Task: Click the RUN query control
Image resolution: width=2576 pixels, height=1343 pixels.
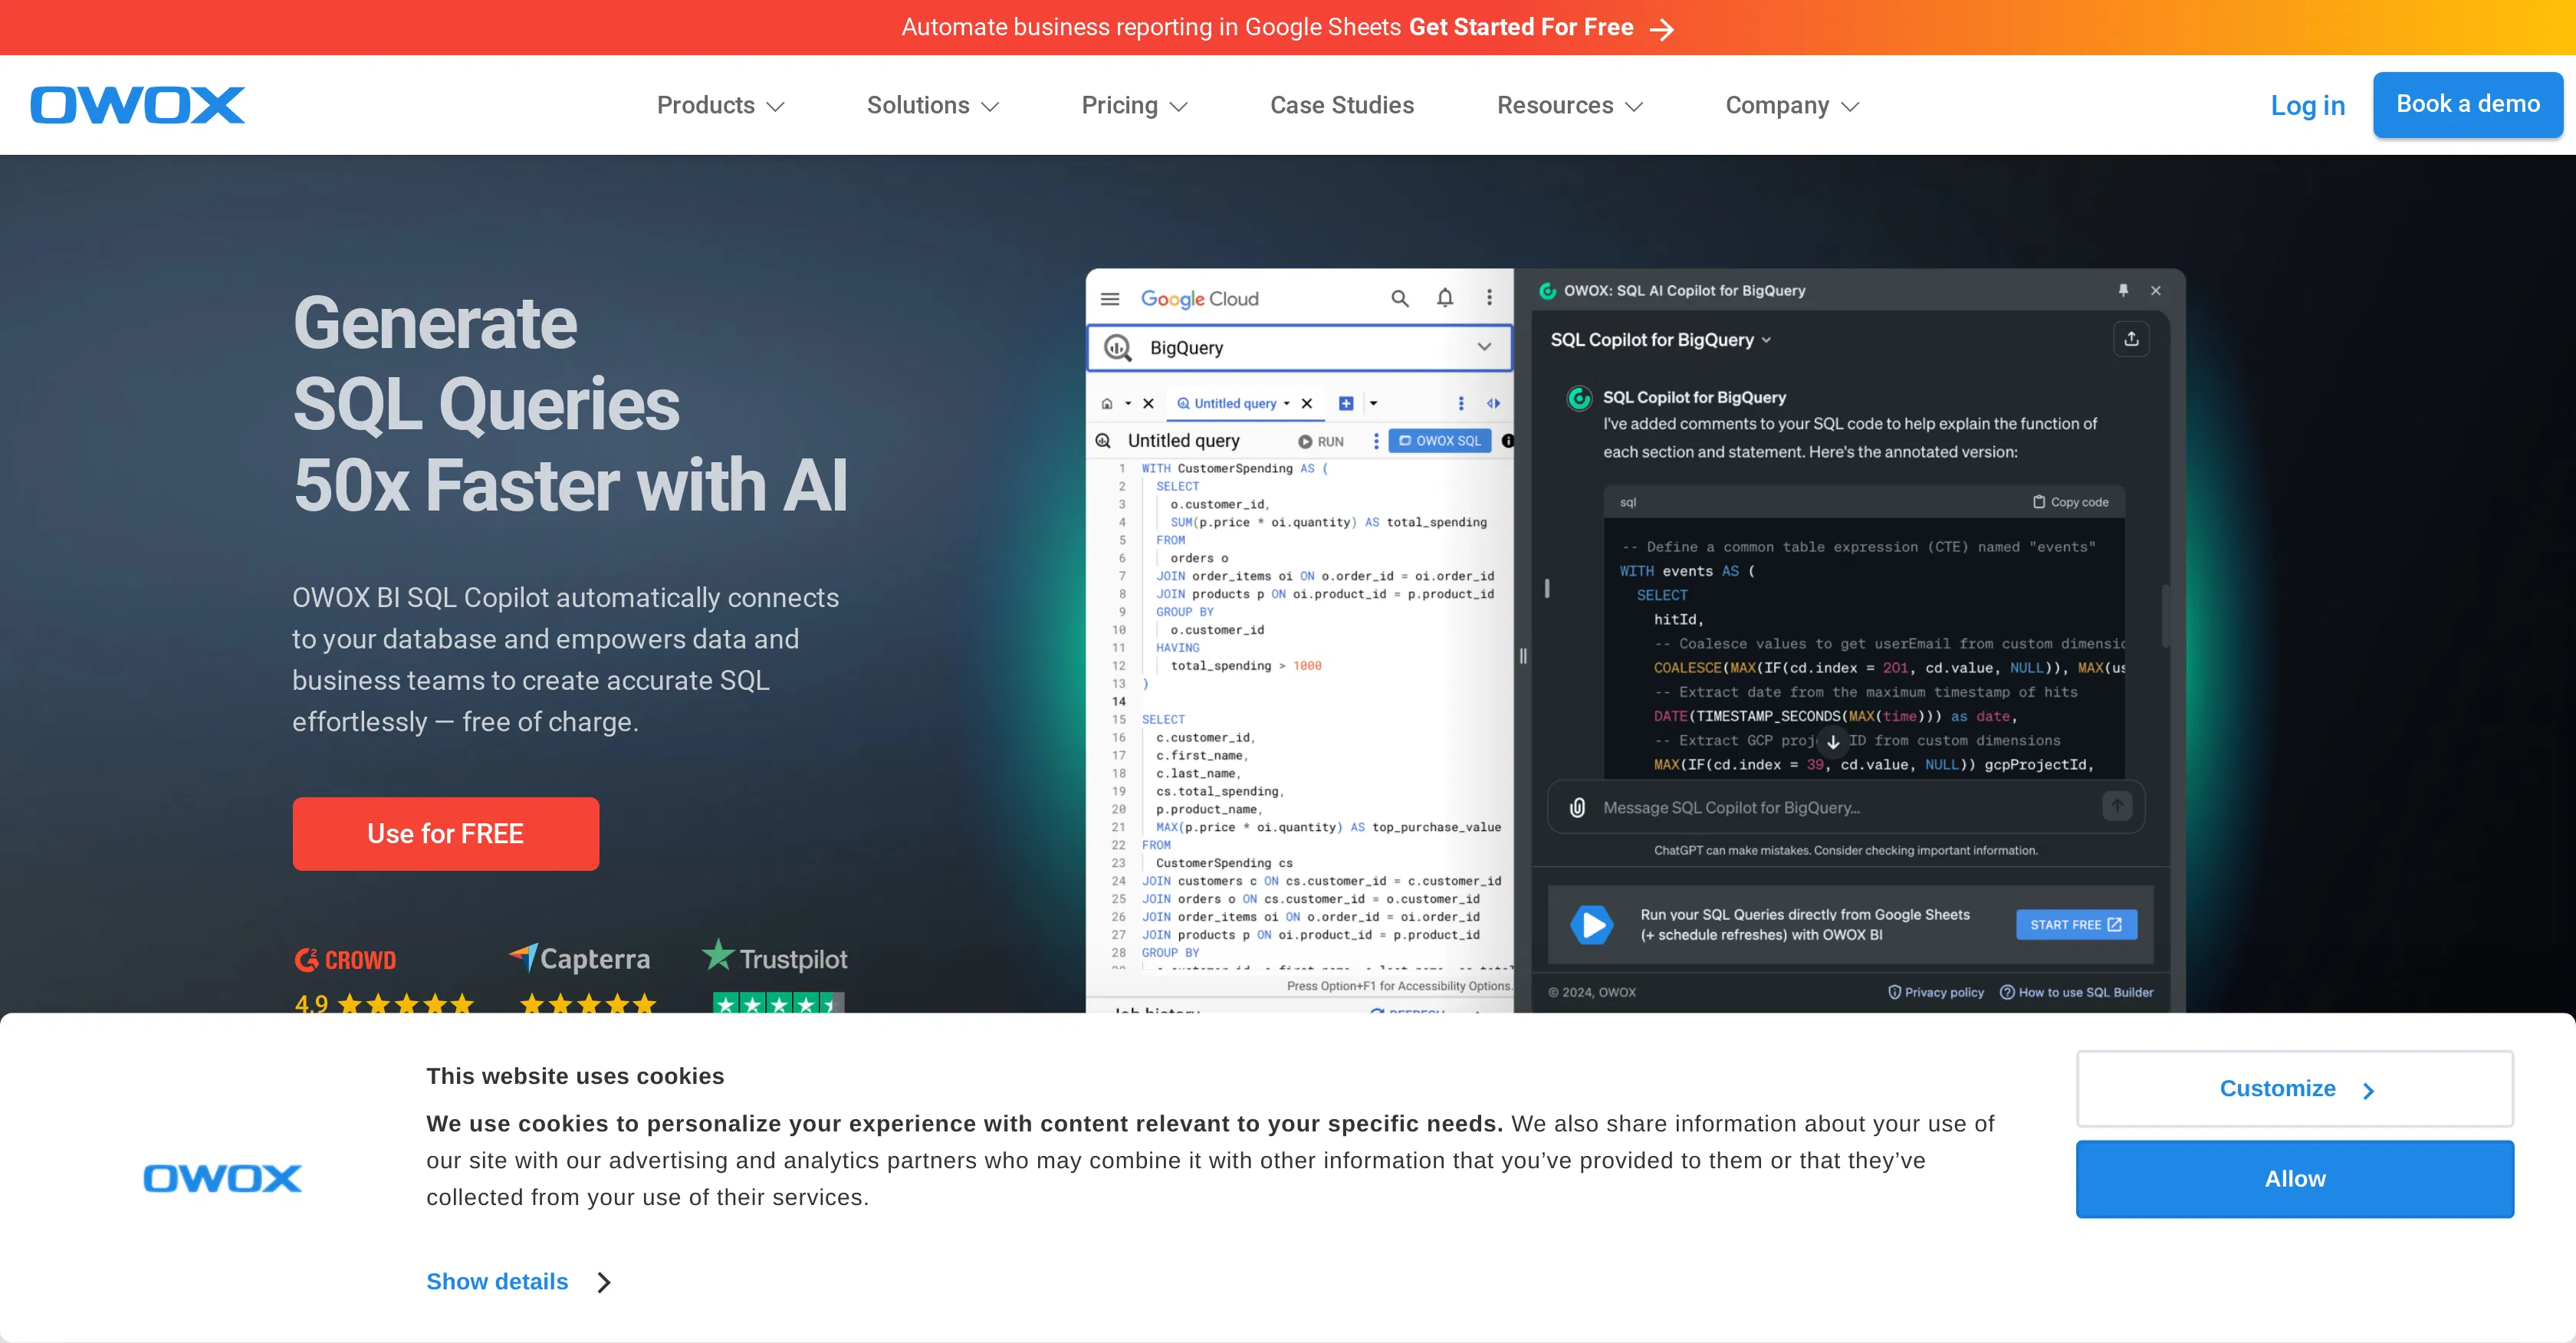Action: click(x=1320, y=440)
